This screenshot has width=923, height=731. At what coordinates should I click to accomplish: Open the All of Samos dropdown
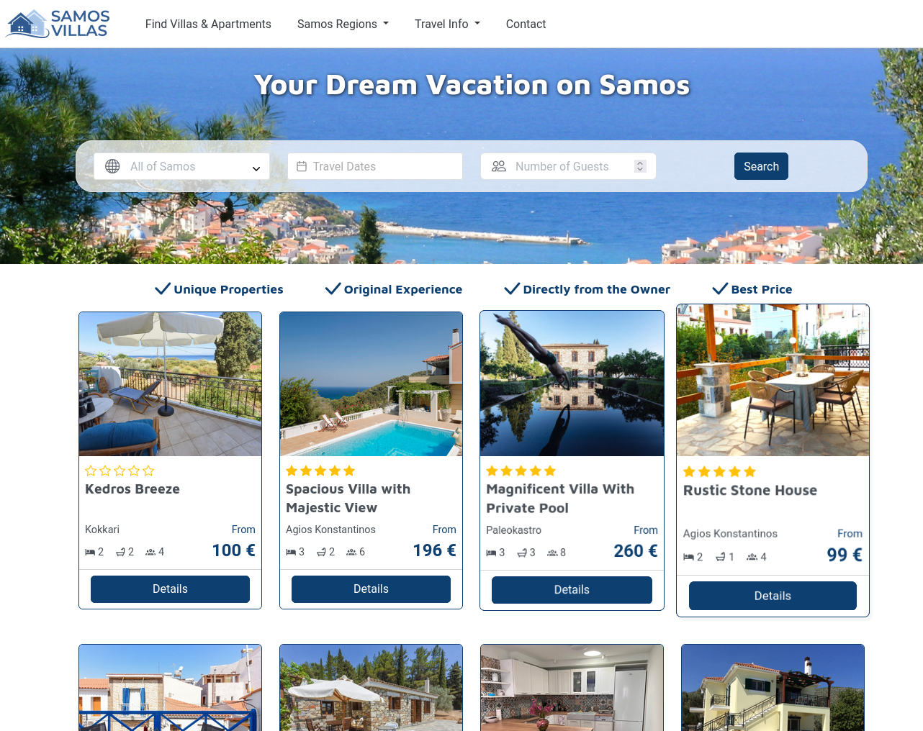click(x=181, y=166)
